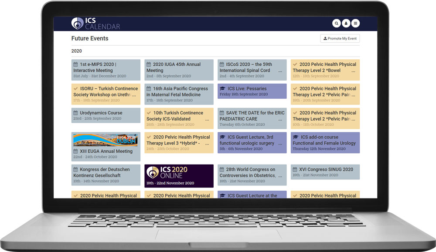Screen dimensions: 436x252
Task: Open the XIII EUGA Annual Meeting title
Action: coord(106,151)
